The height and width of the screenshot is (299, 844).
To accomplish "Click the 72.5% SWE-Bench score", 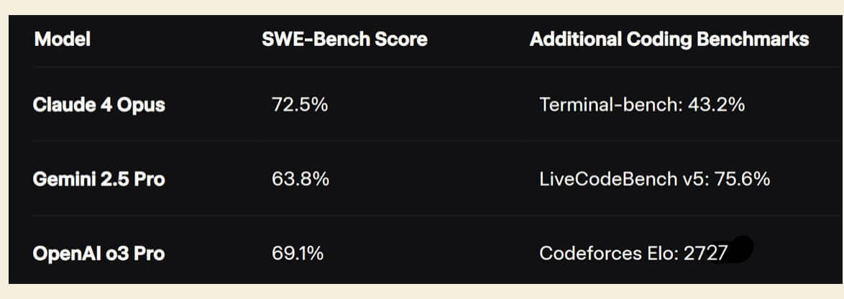I will pyautogui.click(x=300, y=105).
